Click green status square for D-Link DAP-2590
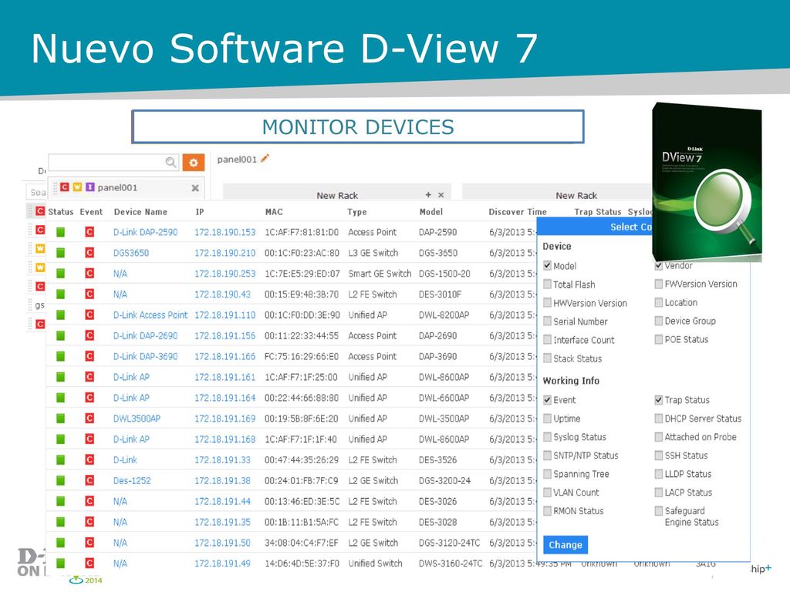The width and height of the screenshot is (790, 592). [60, 232]
